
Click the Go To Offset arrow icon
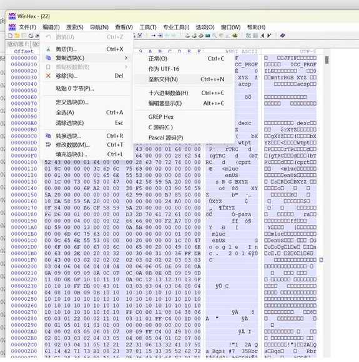click(154, 35)
